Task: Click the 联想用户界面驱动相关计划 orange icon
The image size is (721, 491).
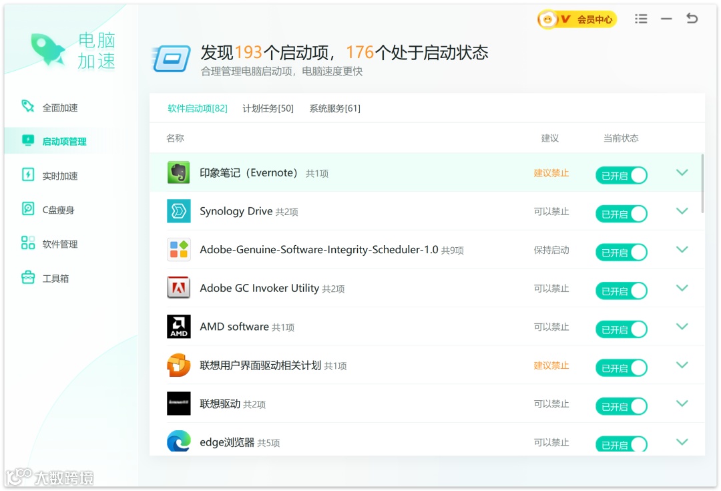Action: tap(178, 365)
